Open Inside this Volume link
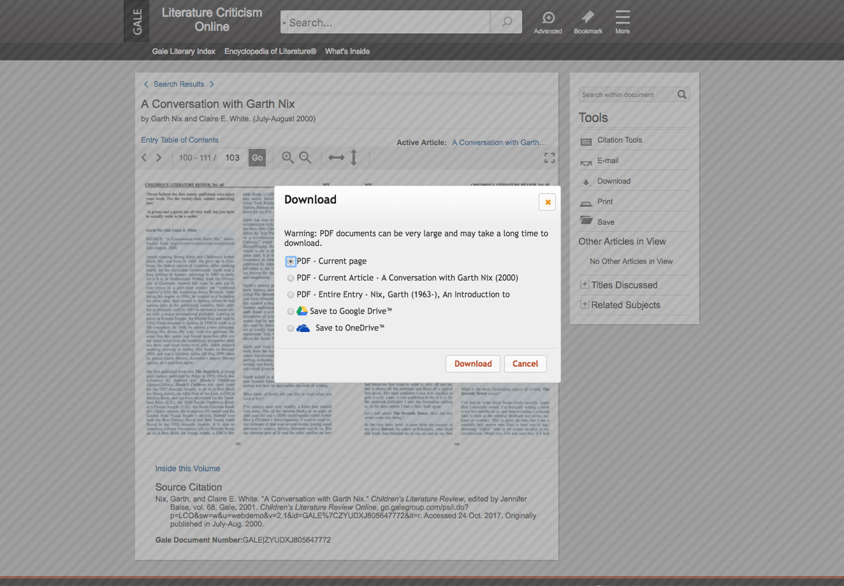The height and width of the screenshot is (586, 844). click(x=187, y=469)
